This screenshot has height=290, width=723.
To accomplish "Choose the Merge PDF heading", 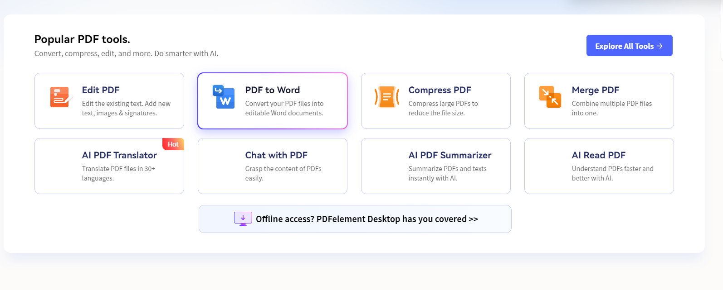I will (x=595, y=90).
